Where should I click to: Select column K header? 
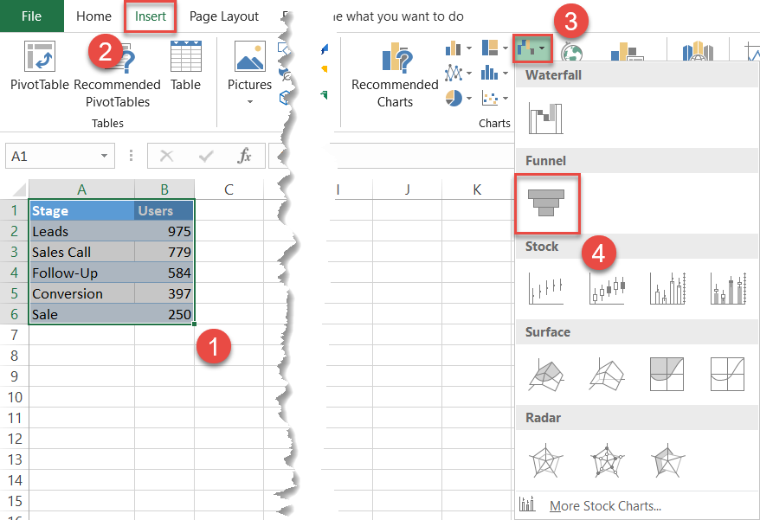coord(477,189)
